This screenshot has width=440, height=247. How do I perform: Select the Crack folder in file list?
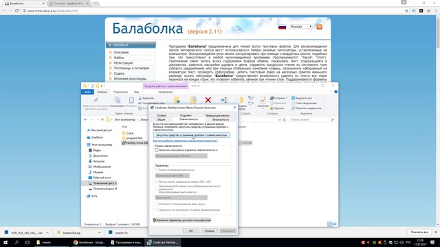click(130, 133)
